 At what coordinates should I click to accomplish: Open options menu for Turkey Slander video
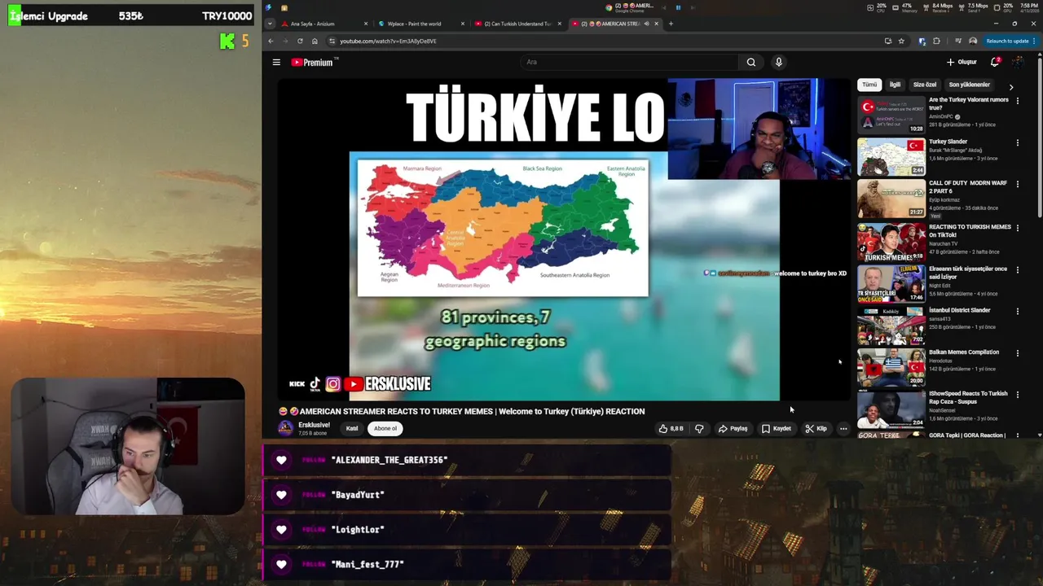point(1017,142)
